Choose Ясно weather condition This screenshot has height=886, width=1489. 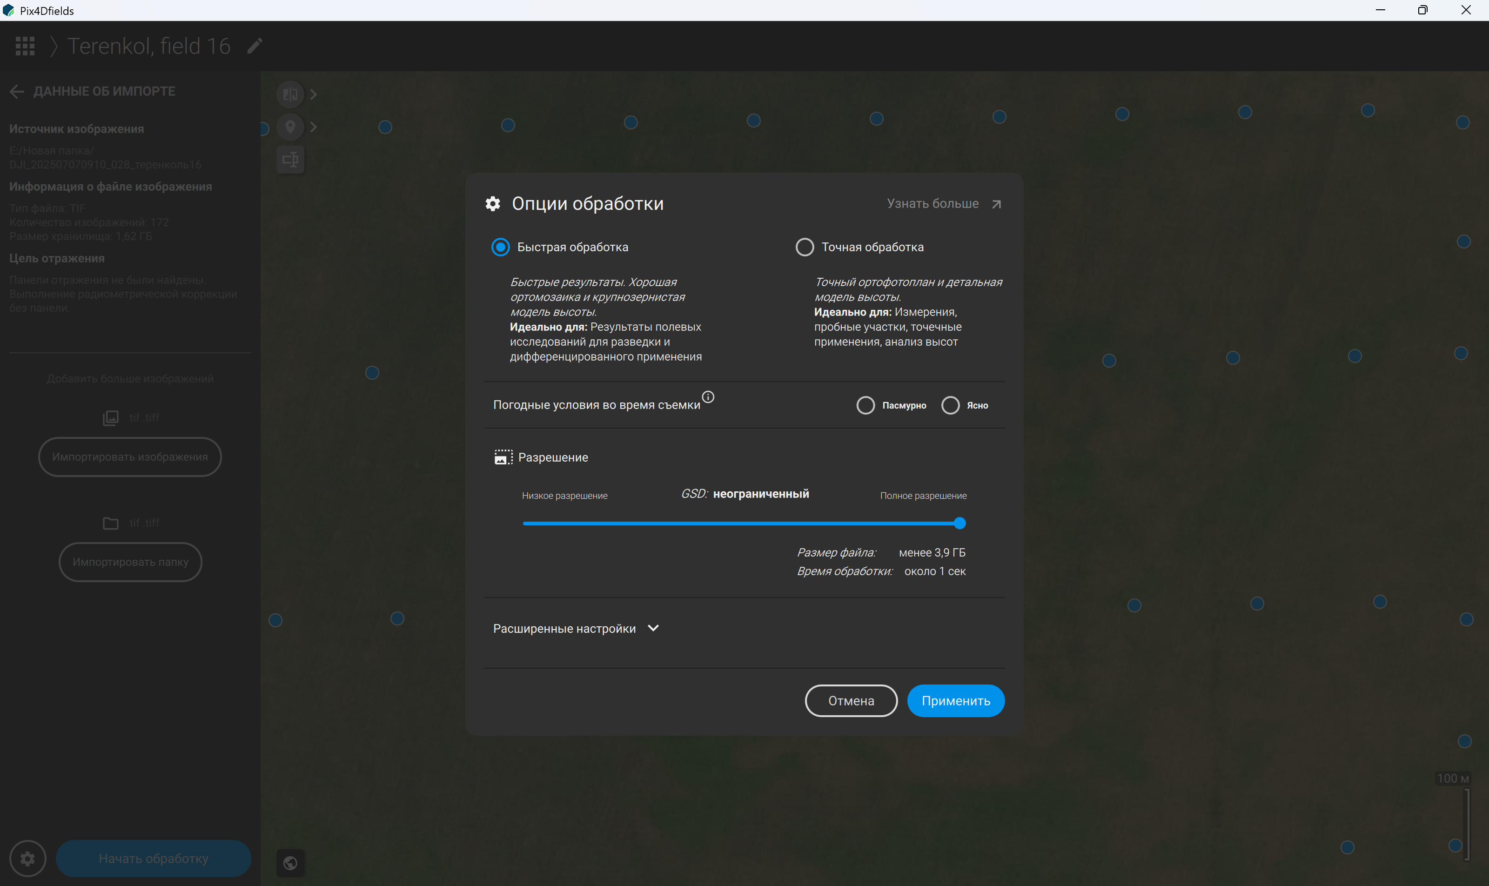pos(951,405)
